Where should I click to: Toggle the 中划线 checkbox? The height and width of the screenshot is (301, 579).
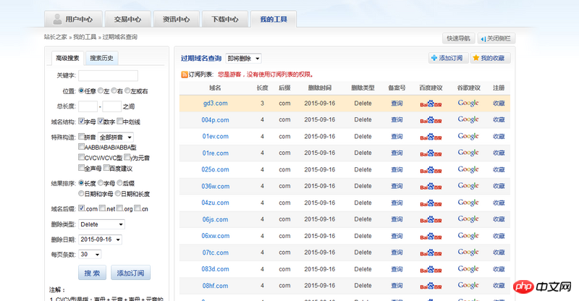119,122
